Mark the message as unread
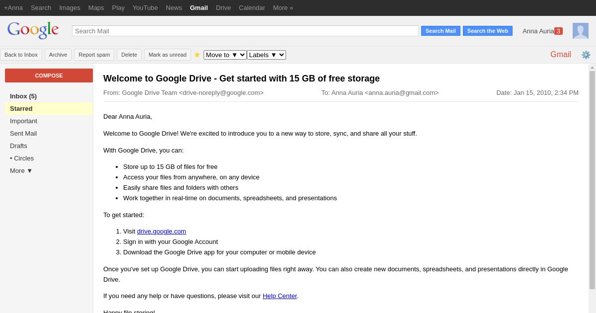This screenshot has width=596, height=313. tap(167, 55)
